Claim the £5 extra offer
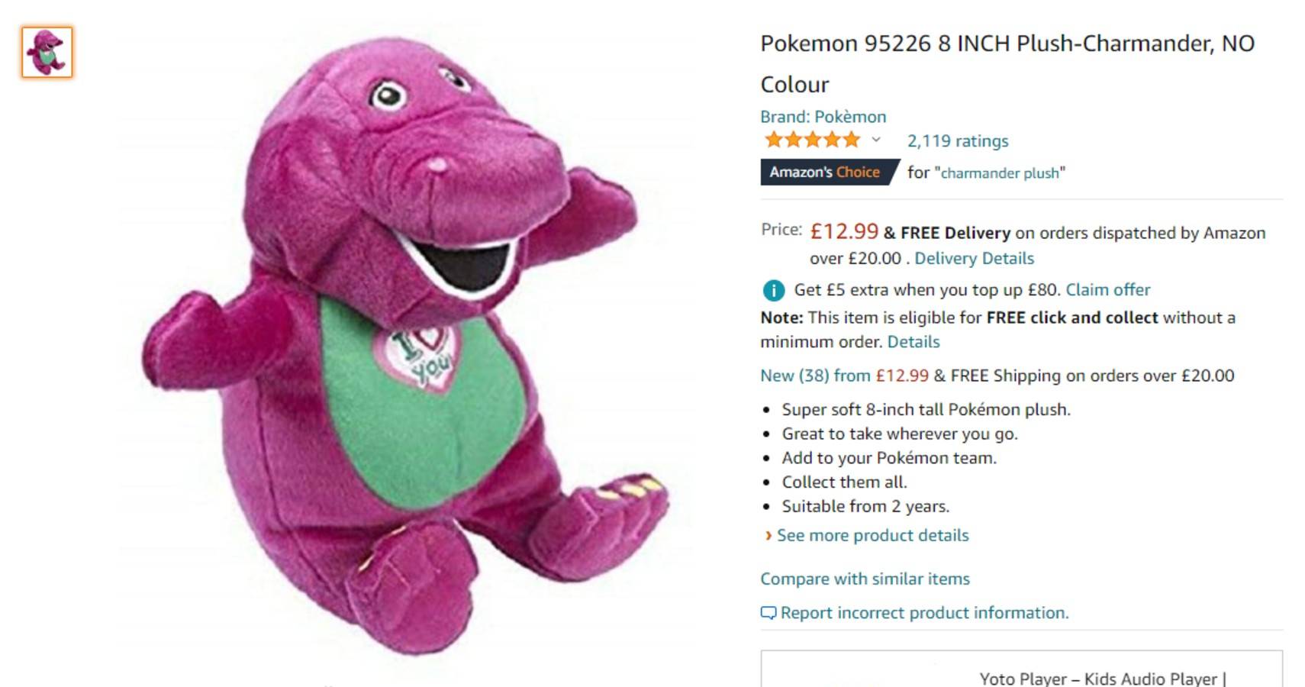Image resolution: width=1305 pixels, height=687 pixels. click(x=1108, y=290)
